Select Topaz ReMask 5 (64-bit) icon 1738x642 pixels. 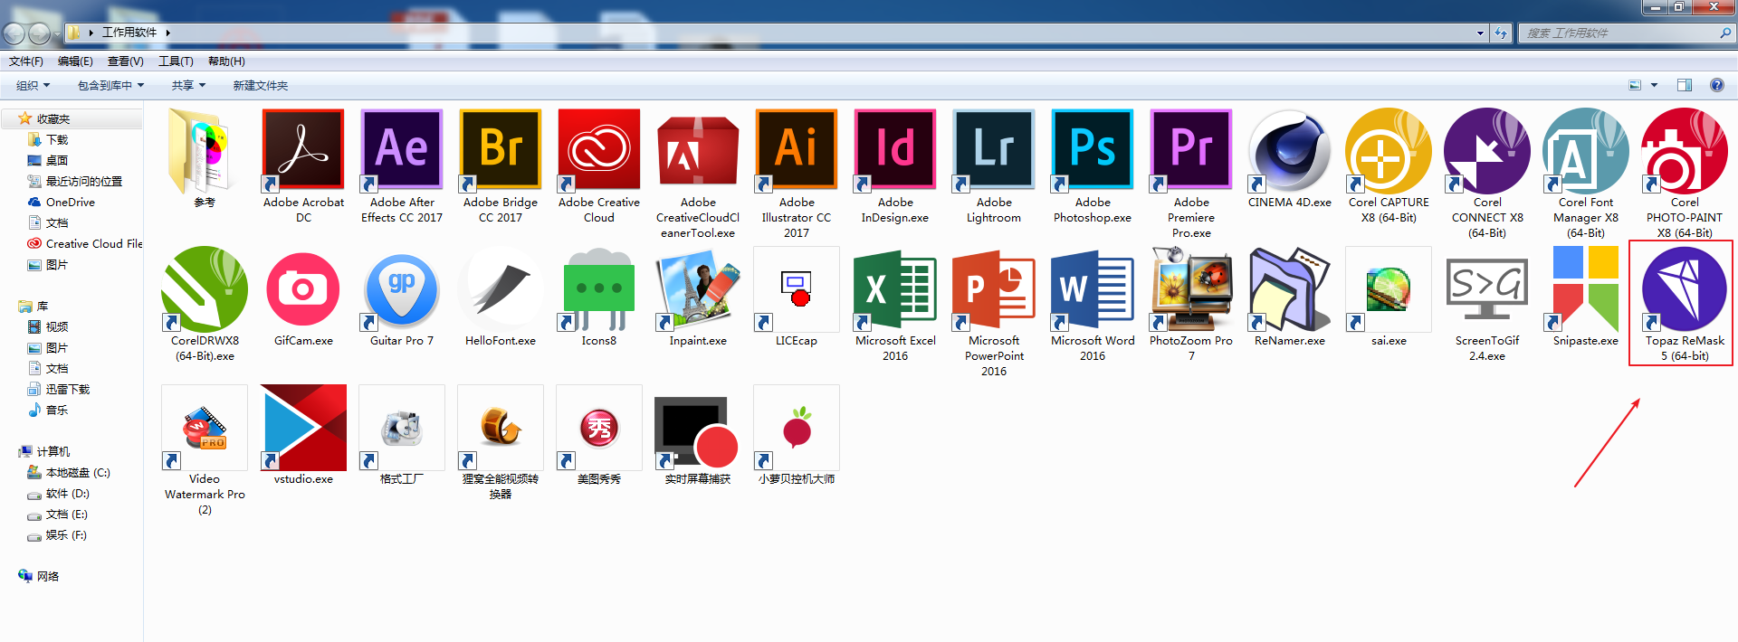point(1685,288)
